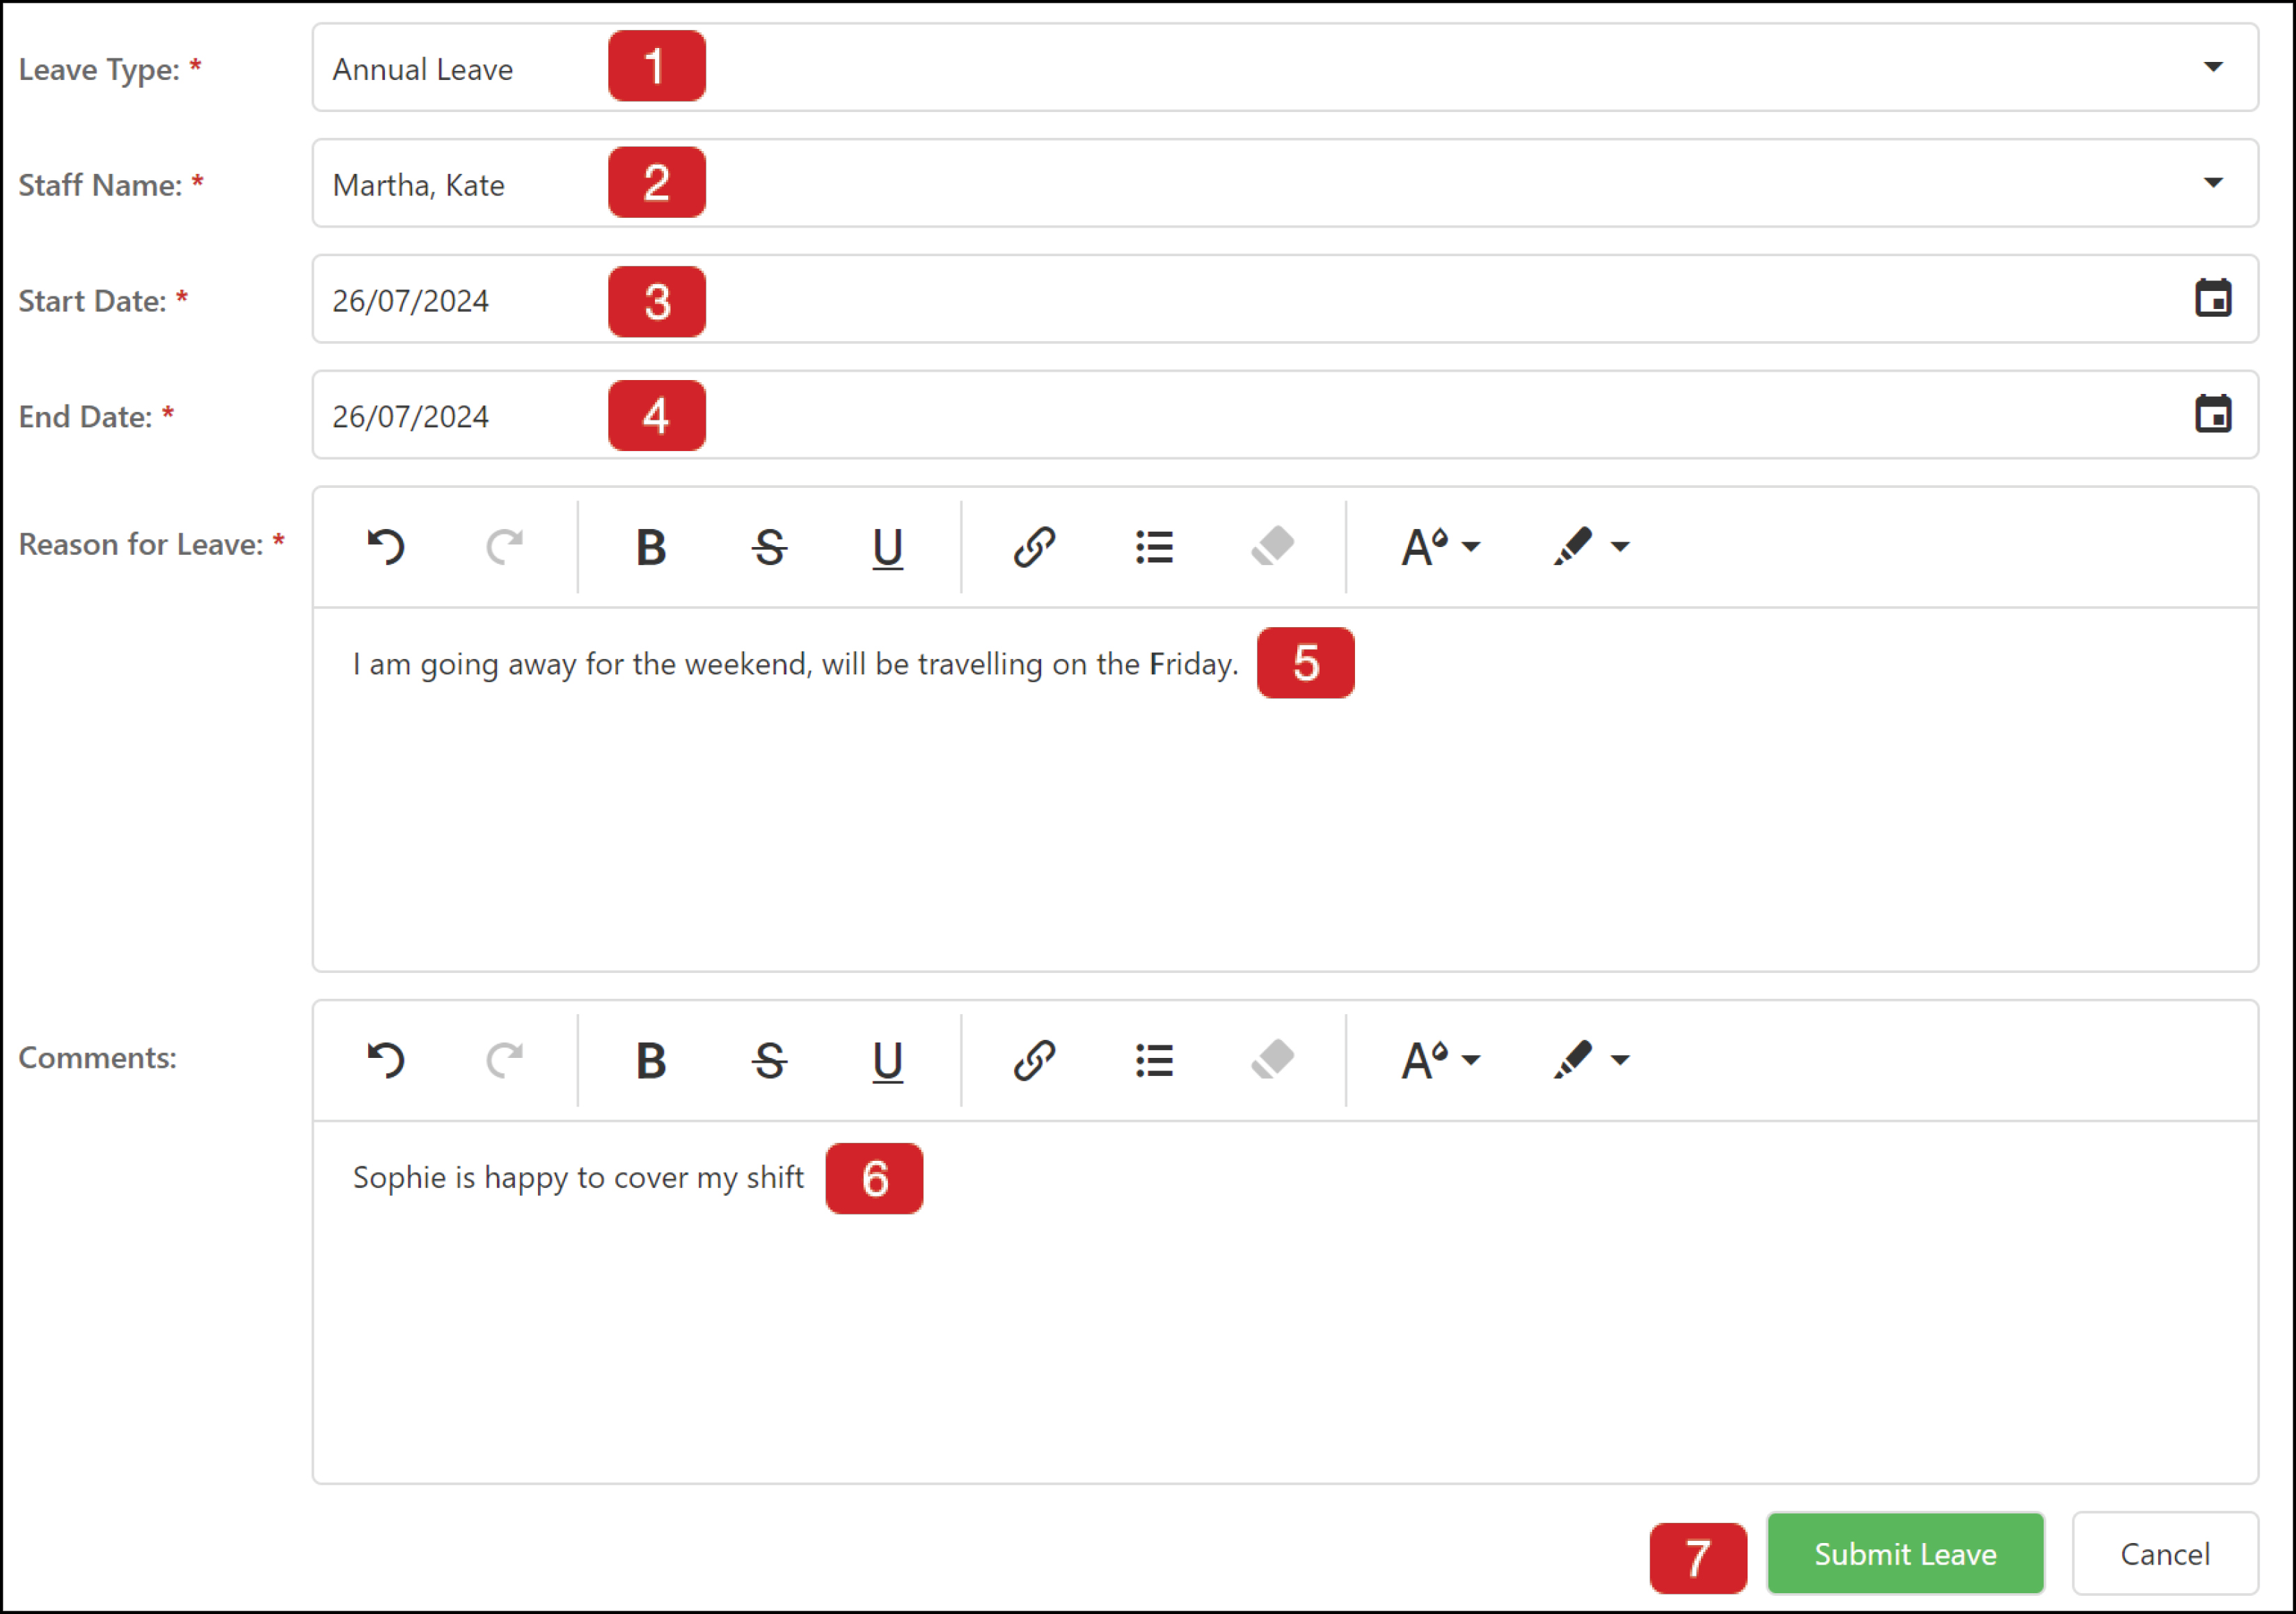
Task: Undo in the Comments editor
Action: pos(386,1060)
